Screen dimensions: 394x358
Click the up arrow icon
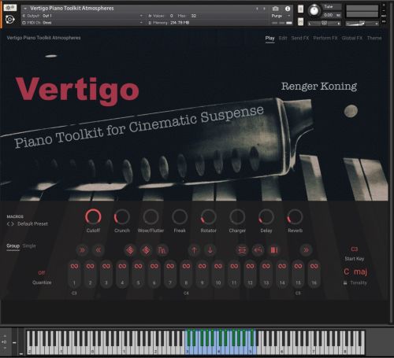194,250
